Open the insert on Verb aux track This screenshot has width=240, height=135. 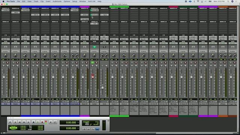point(104,15)
